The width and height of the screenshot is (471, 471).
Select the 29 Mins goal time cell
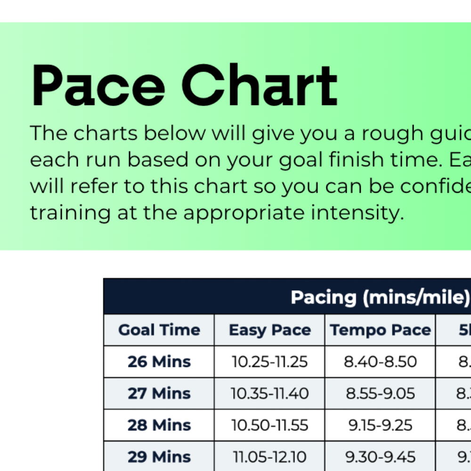coord(159,456)
